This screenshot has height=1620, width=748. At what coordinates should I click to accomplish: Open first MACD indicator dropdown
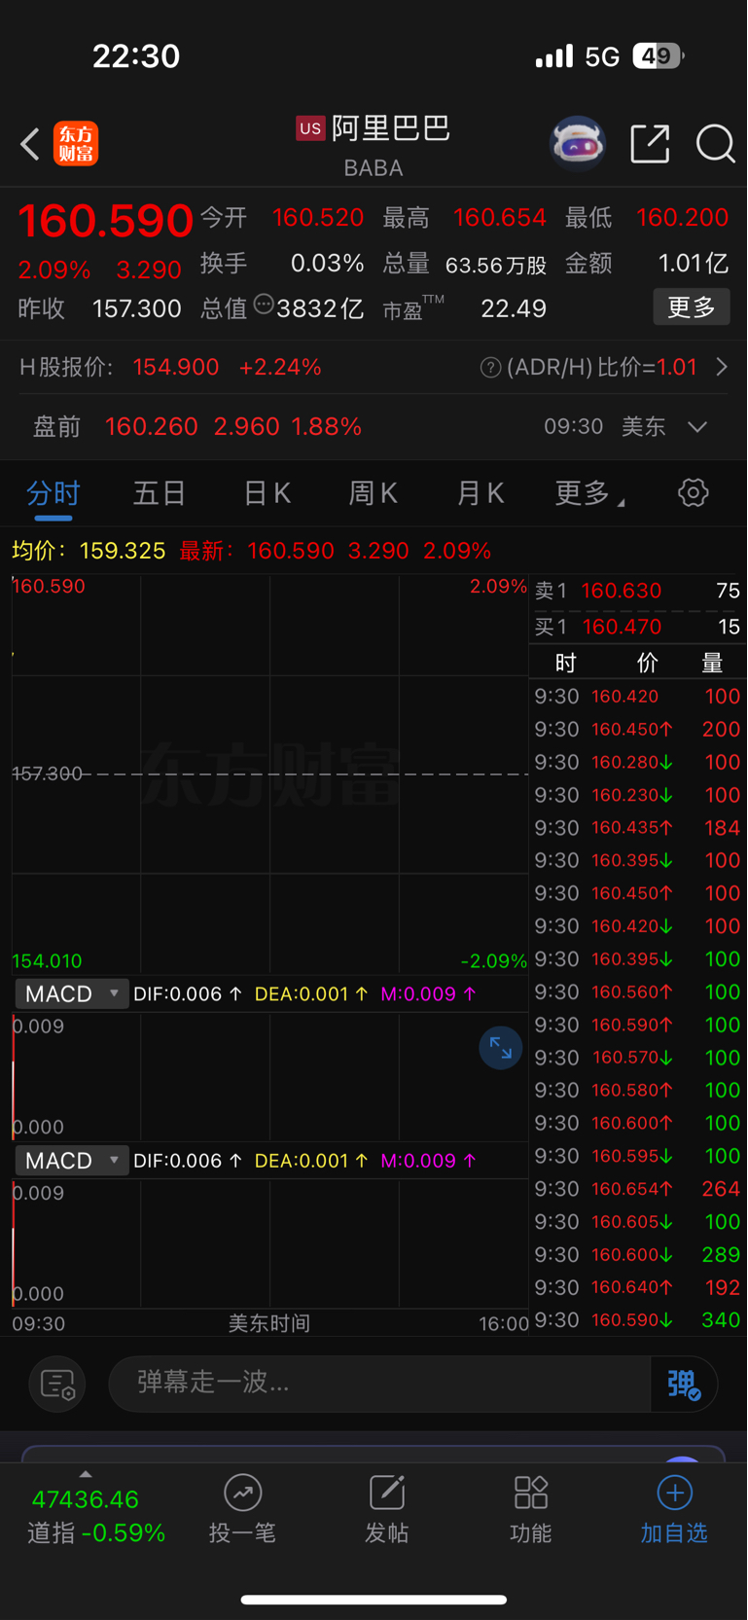point(71,993)
